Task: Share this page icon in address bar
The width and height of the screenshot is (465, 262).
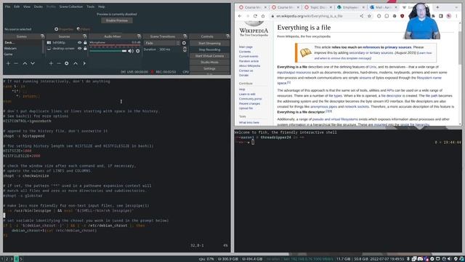Action: point(362,16)
